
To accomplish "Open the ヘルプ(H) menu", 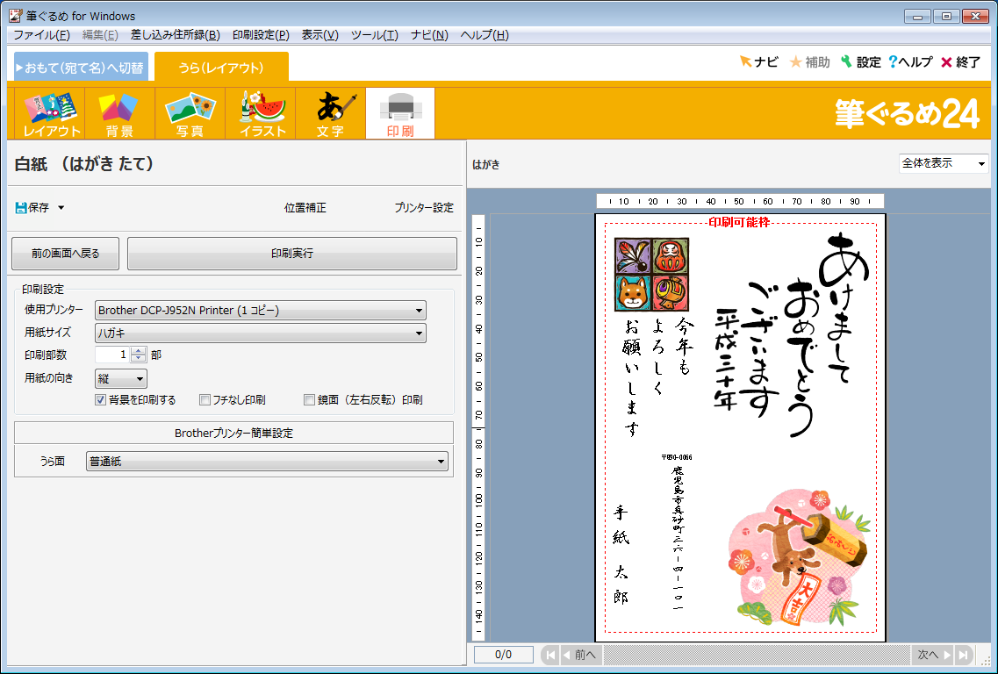I will point(485,35).
